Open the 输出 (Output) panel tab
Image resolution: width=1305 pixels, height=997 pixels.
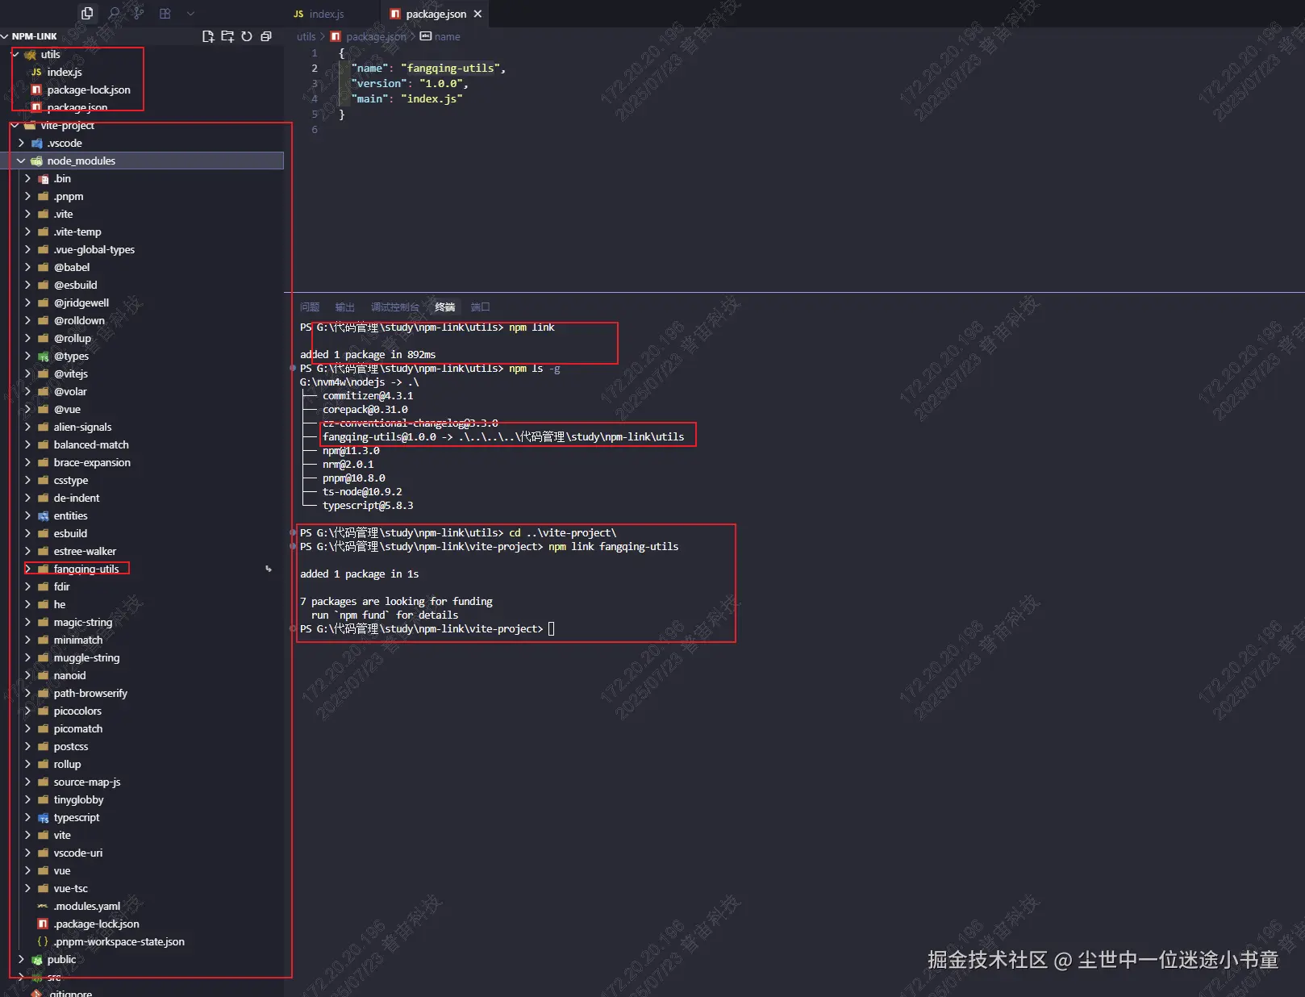point(345,307)
